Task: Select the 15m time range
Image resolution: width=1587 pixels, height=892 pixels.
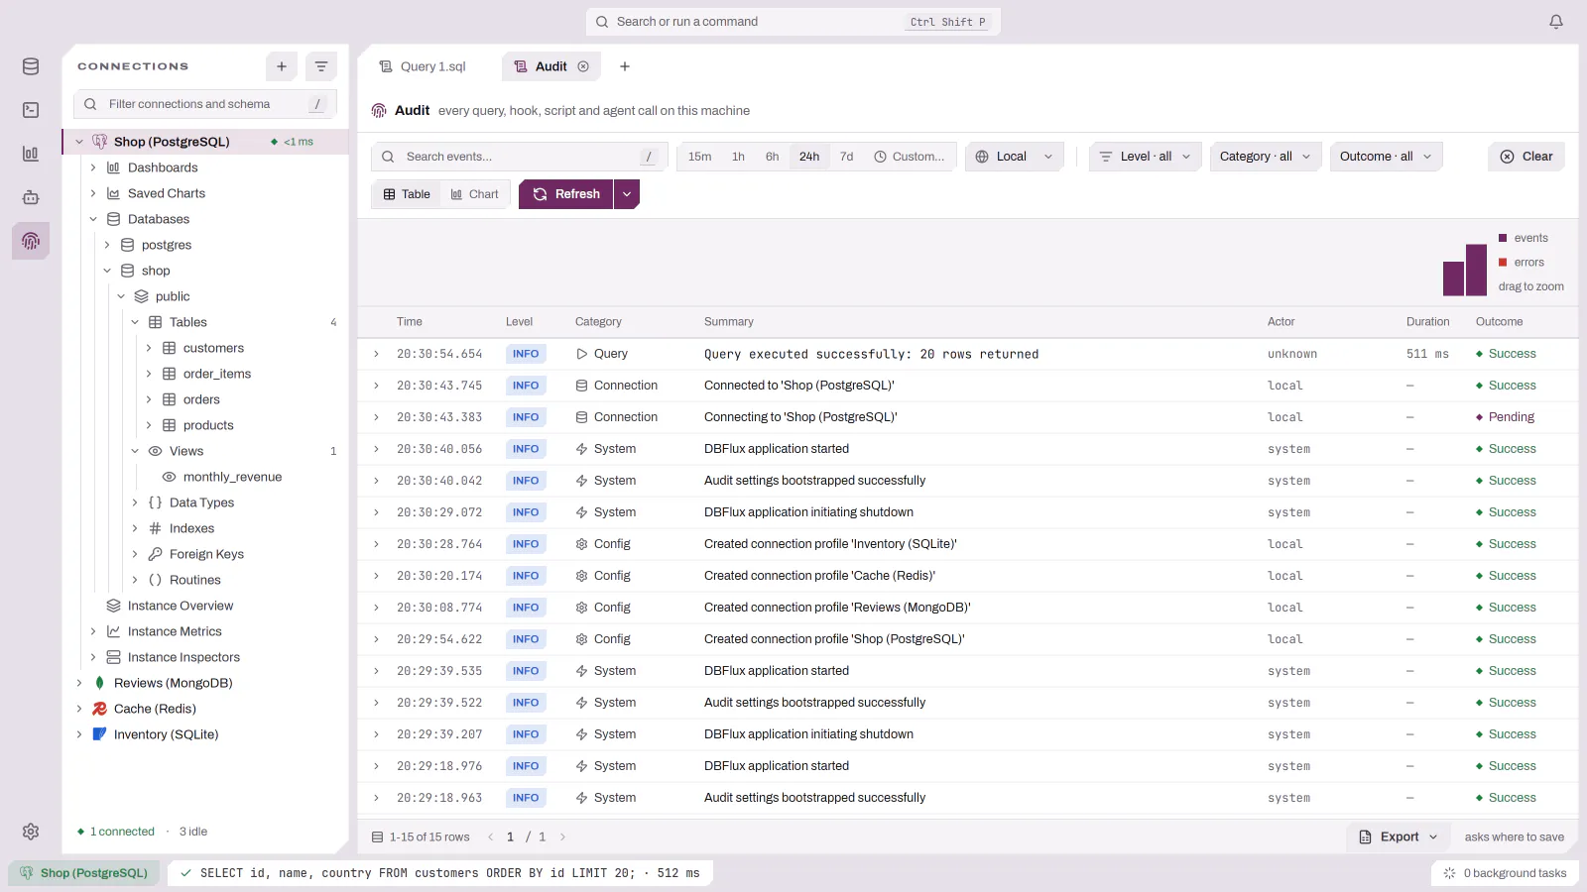Action: [x=700, y=157]
